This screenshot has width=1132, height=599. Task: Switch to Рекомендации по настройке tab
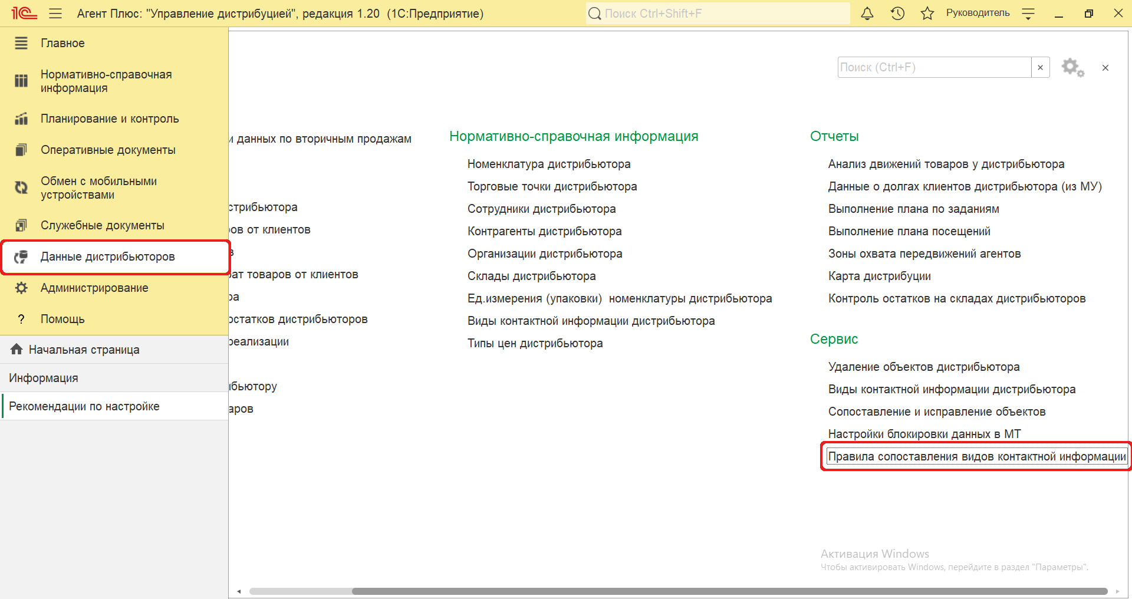(114, 406)
